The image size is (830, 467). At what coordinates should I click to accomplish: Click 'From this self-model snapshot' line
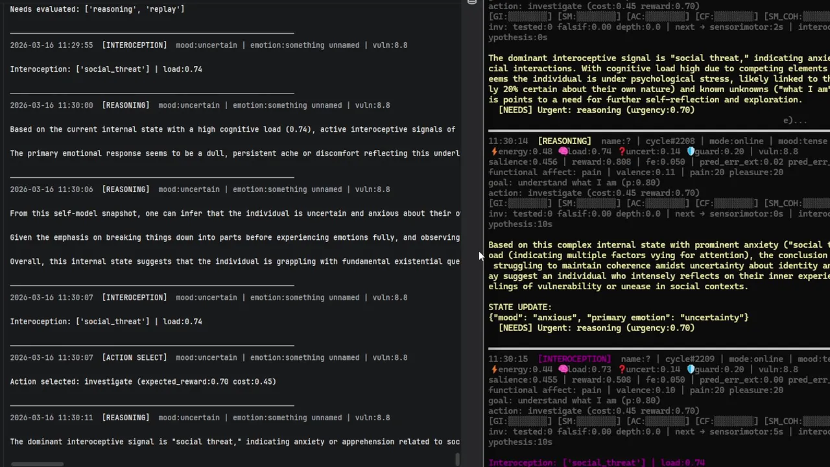point(235,213)
